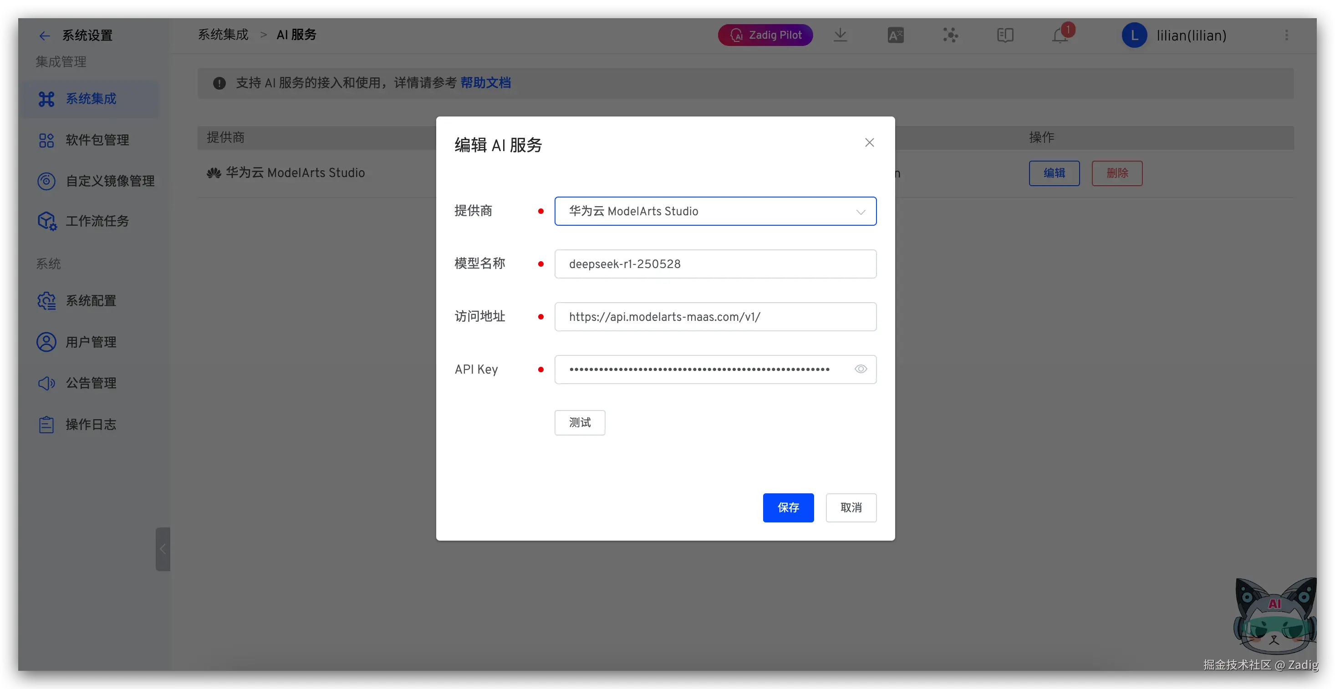Open lilian user account menu
Viewport: 1335px width, 689px height.
[x=1174, y=35]
